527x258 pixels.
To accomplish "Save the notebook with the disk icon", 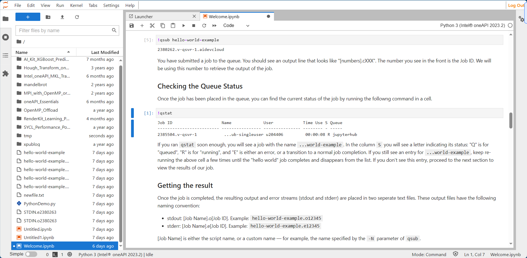I will [x=132, y=26].
